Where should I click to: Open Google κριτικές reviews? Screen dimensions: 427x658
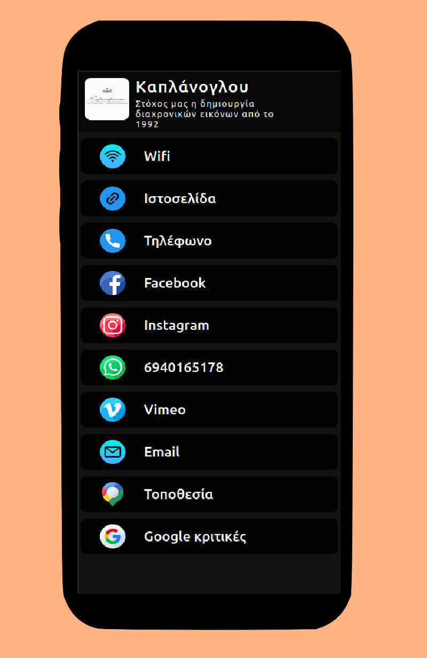[x=209, y=537]
